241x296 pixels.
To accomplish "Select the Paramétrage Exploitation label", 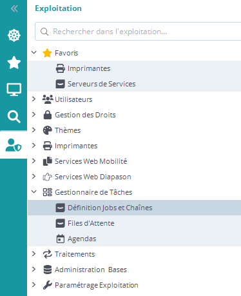I will click(97, 285).
